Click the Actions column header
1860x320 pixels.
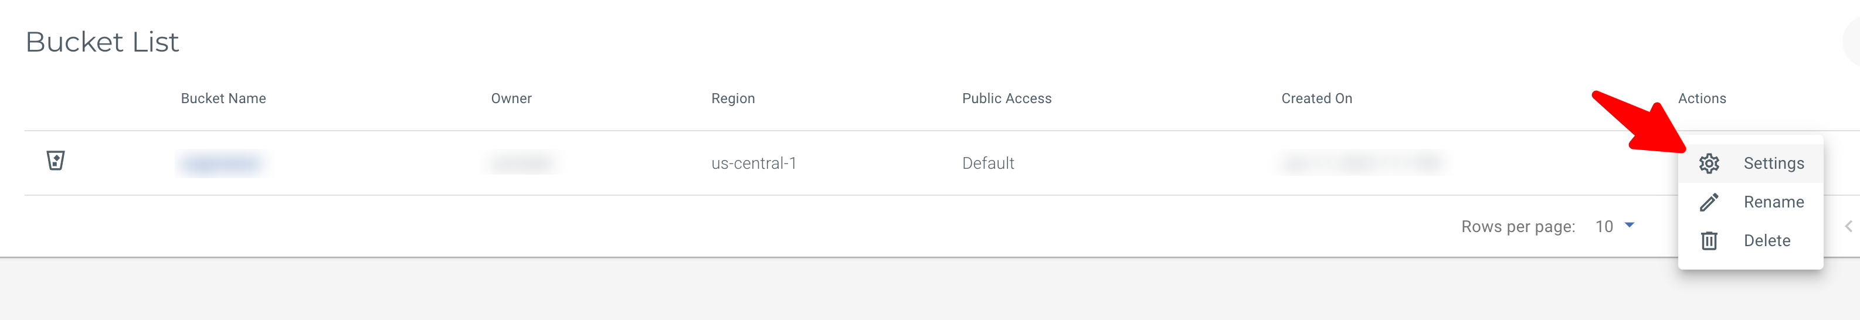point(1701,98)
